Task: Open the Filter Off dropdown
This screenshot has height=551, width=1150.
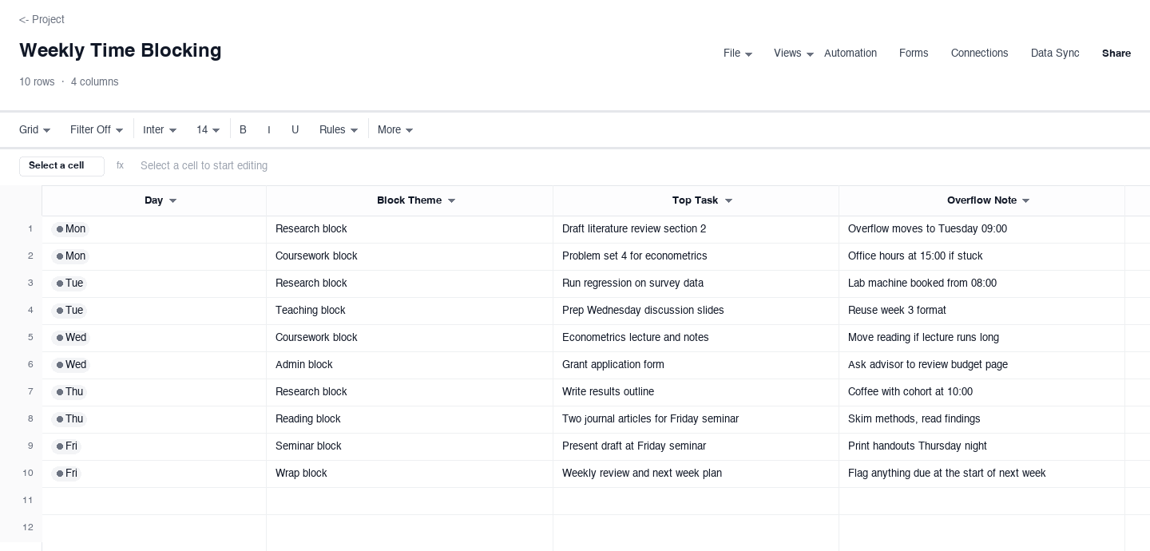Action: (x=97, y=129)
